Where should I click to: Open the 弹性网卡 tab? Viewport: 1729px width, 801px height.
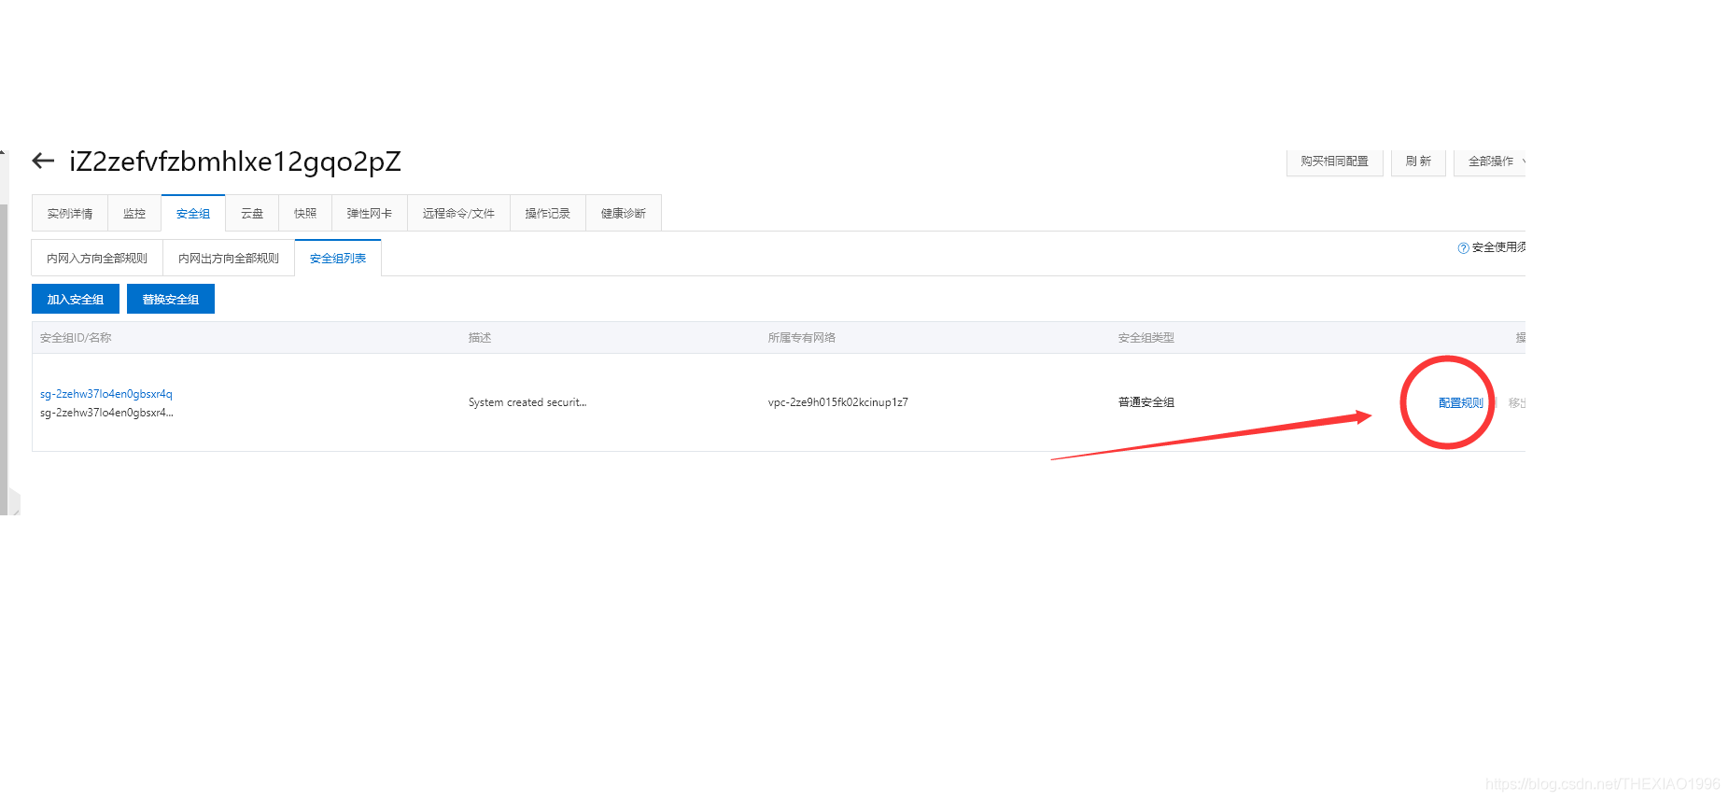point(370,214)
